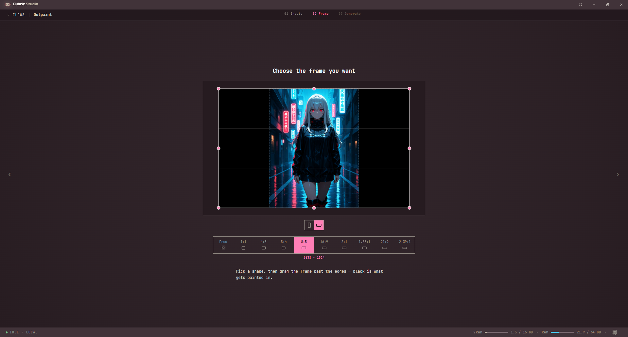Open the 01 Inputs step tab
The image size is (628, 337).
293,14
